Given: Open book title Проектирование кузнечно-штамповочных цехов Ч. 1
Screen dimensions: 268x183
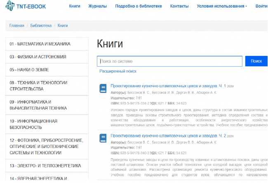Looking at the screenshot, I should pos(168,86).
